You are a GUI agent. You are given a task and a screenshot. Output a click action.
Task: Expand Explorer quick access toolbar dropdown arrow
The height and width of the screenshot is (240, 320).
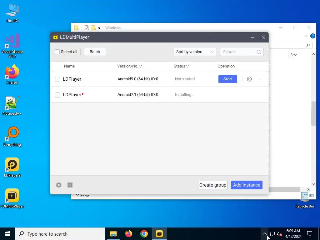coord(99,28)
